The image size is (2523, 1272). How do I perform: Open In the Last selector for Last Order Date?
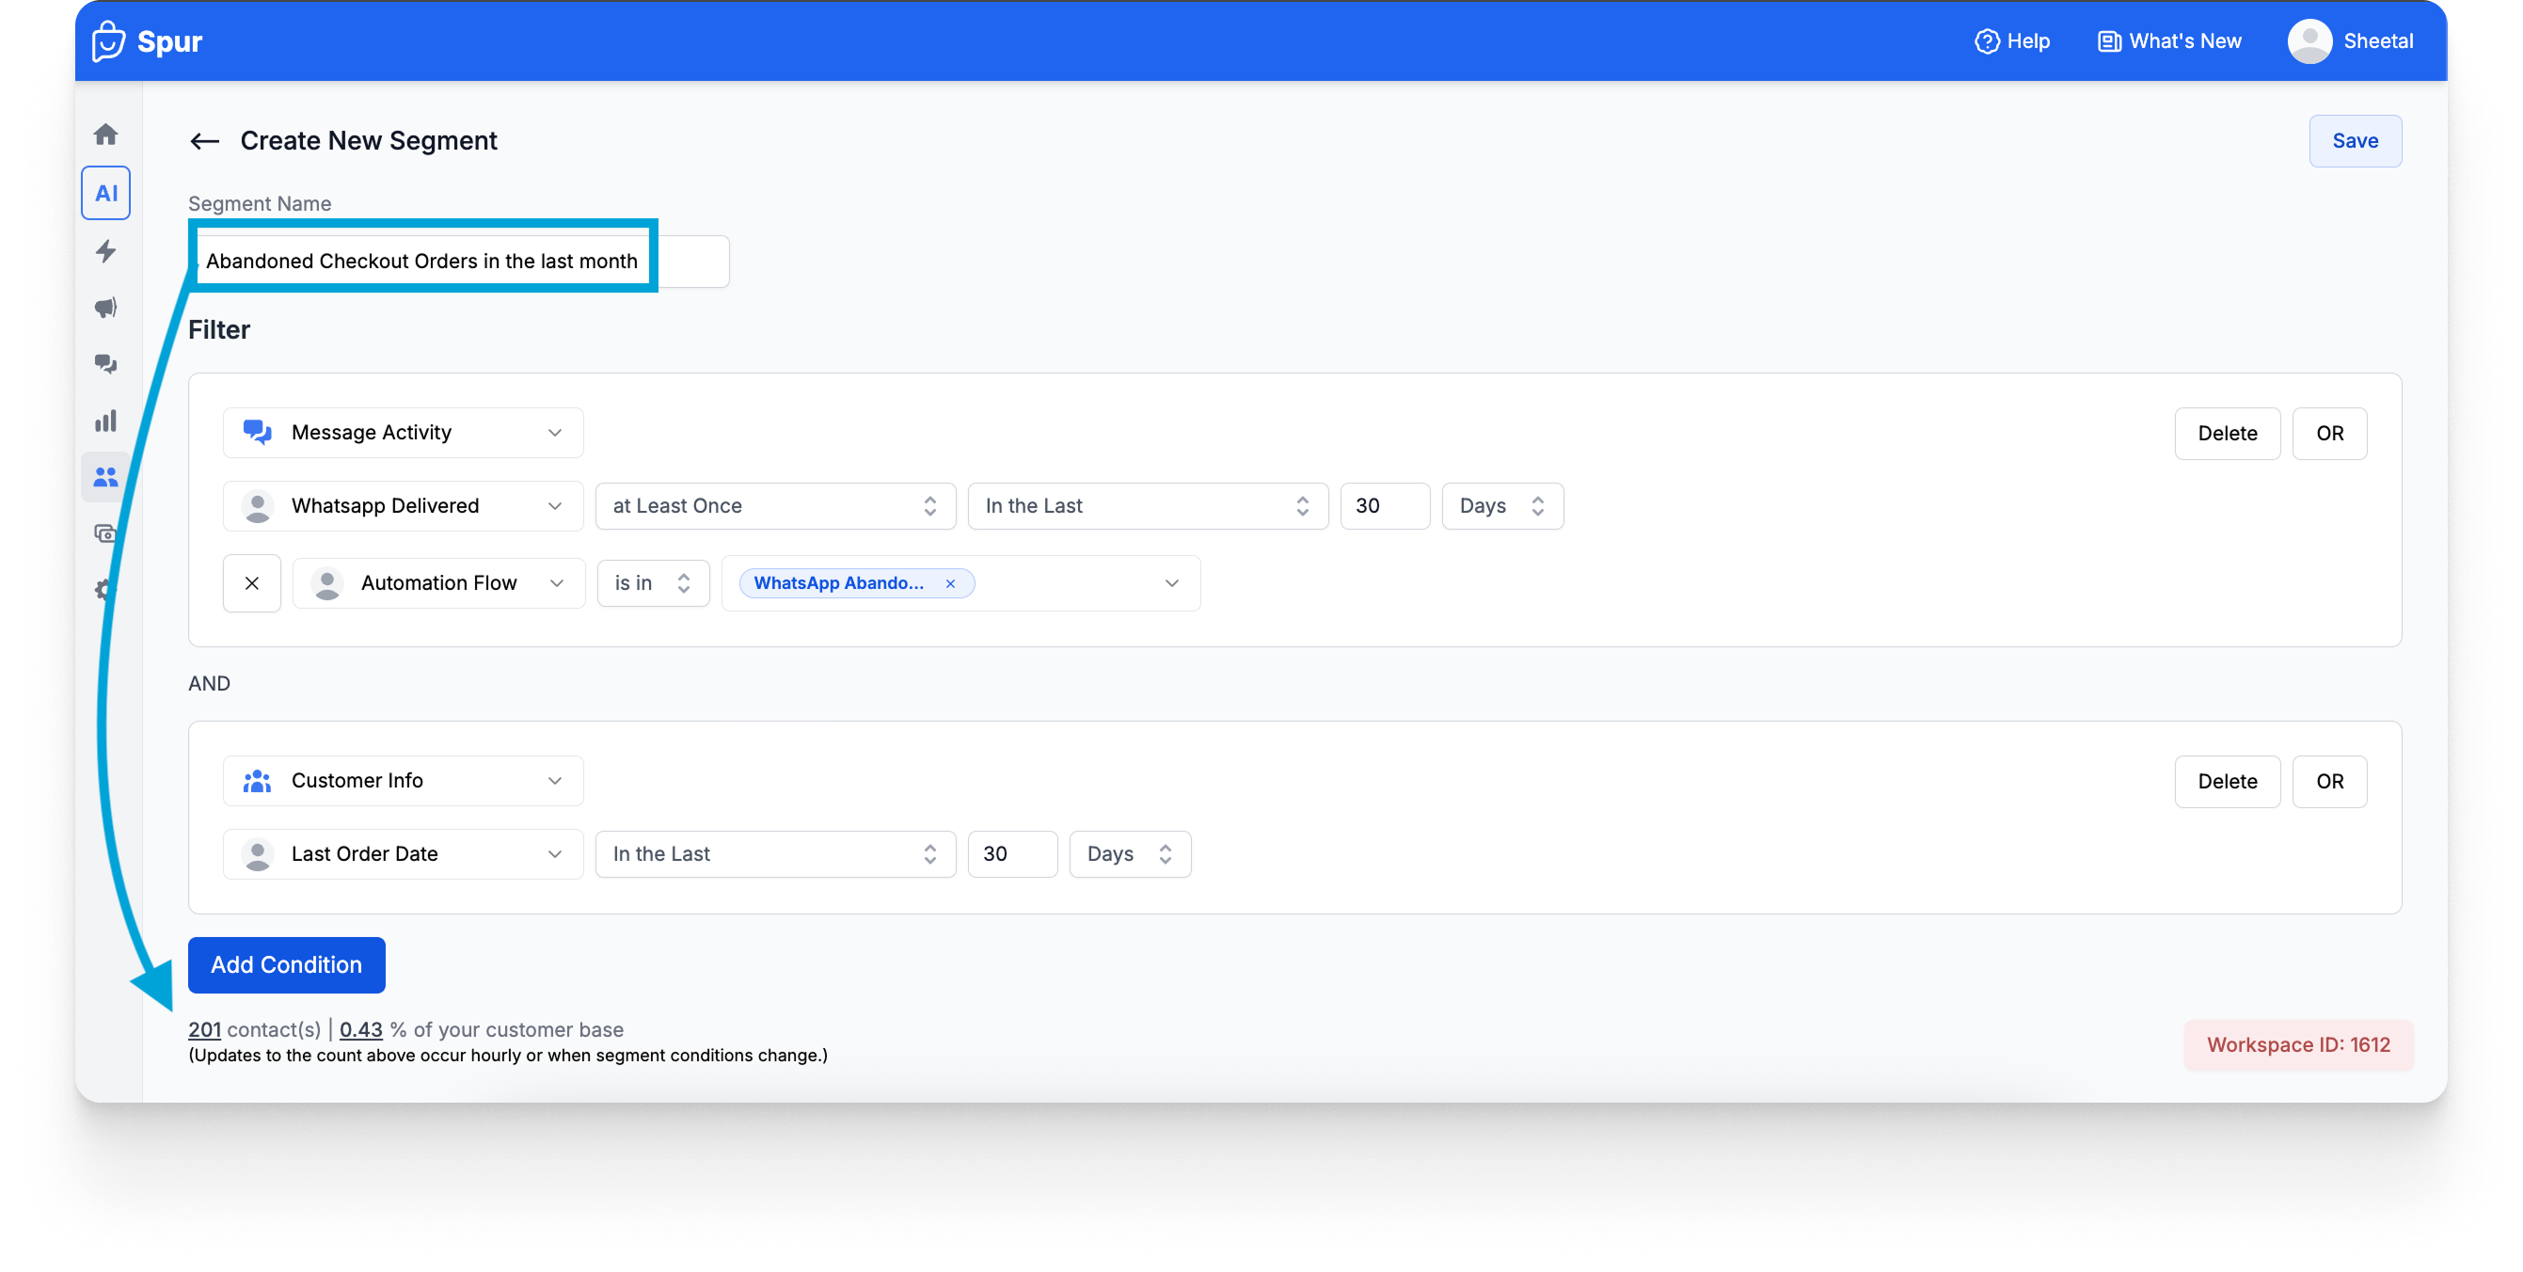[775, 854]
